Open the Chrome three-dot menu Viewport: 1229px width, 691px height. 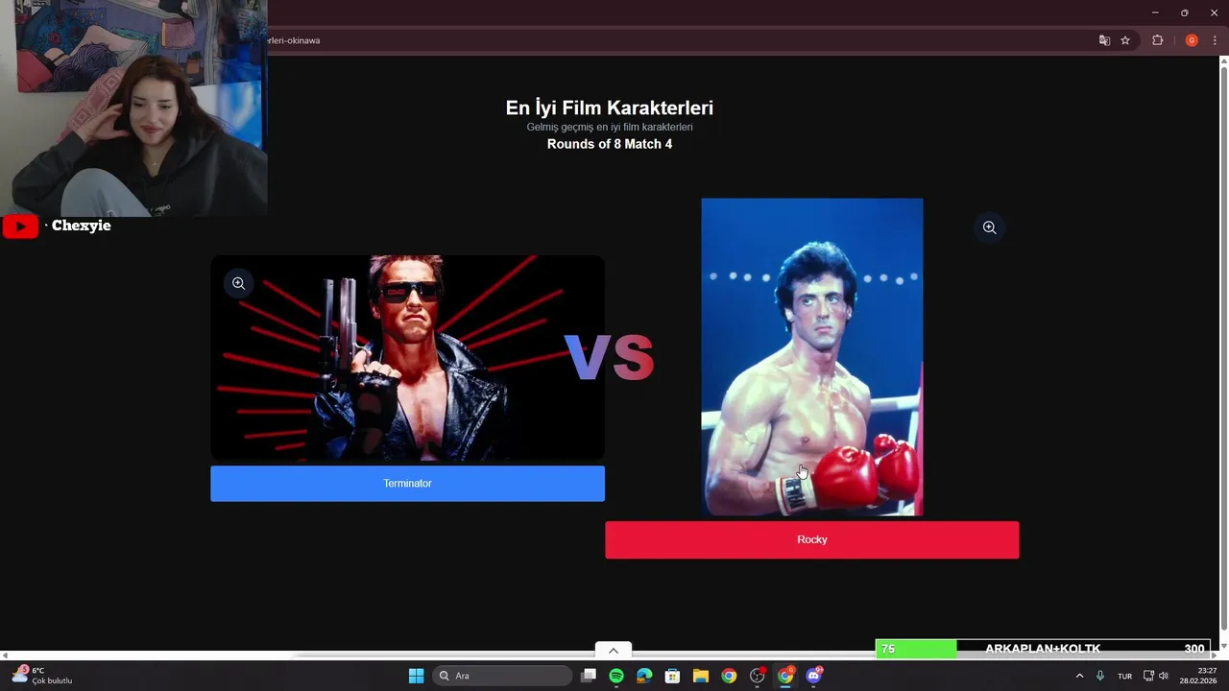(x=1215, y=40)
